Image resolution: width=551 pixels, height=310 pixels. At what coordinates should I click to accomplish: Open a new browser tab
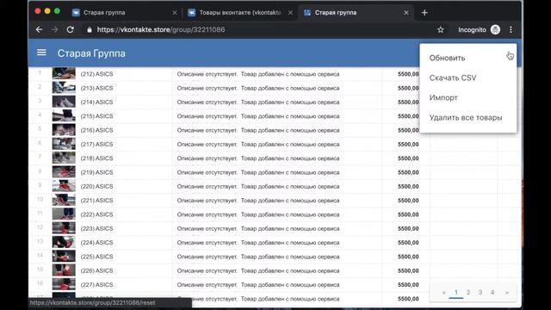click(x=424, y=13)
